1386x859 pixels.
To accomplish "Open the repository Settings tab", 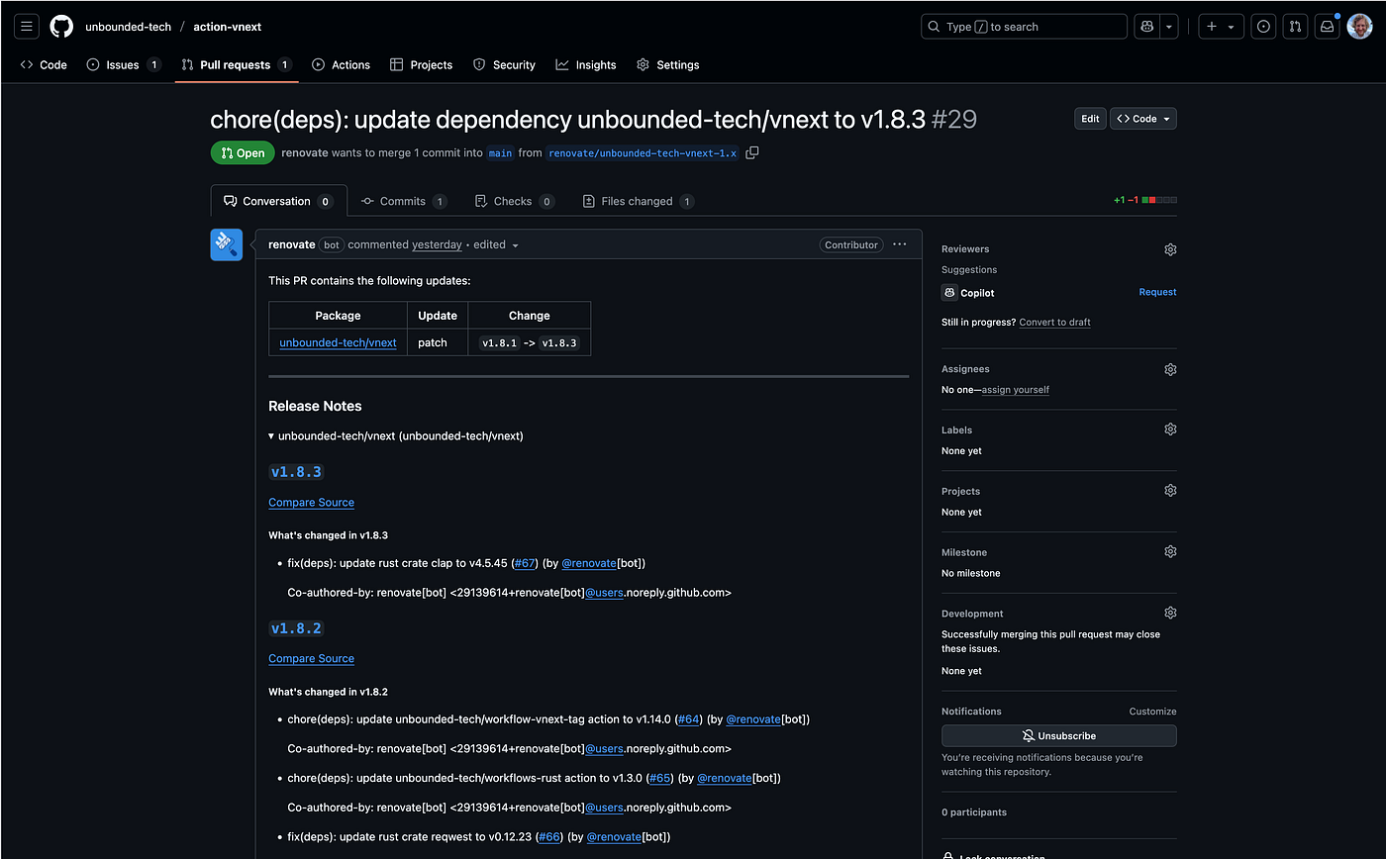I will tap(667, 64).
